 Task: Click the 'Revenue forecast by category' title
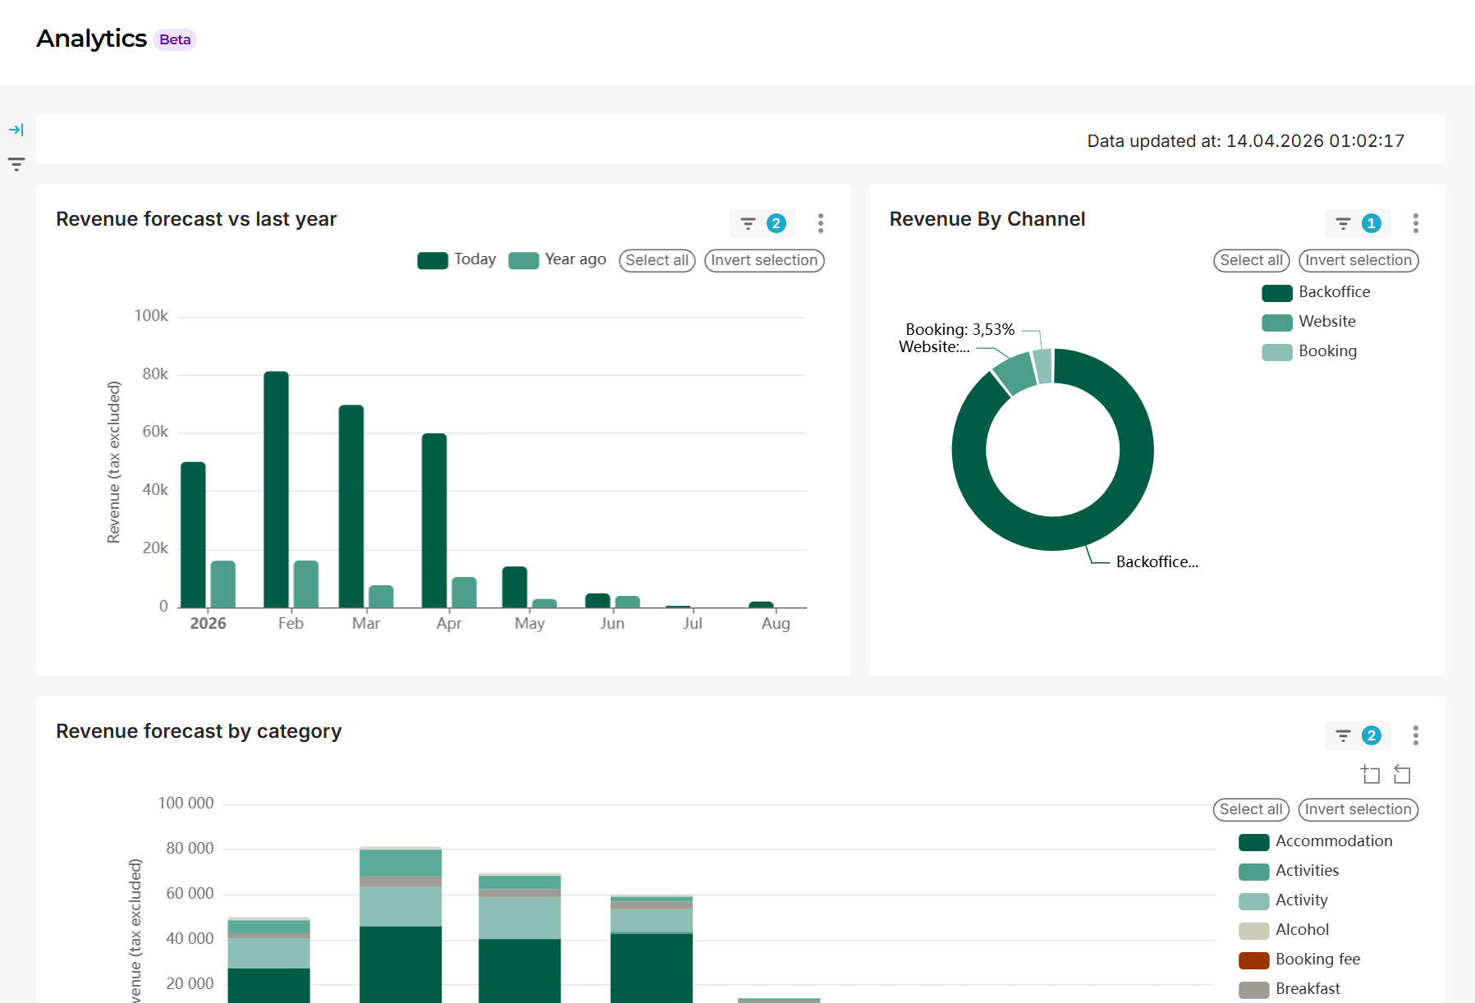pos(199,731)
